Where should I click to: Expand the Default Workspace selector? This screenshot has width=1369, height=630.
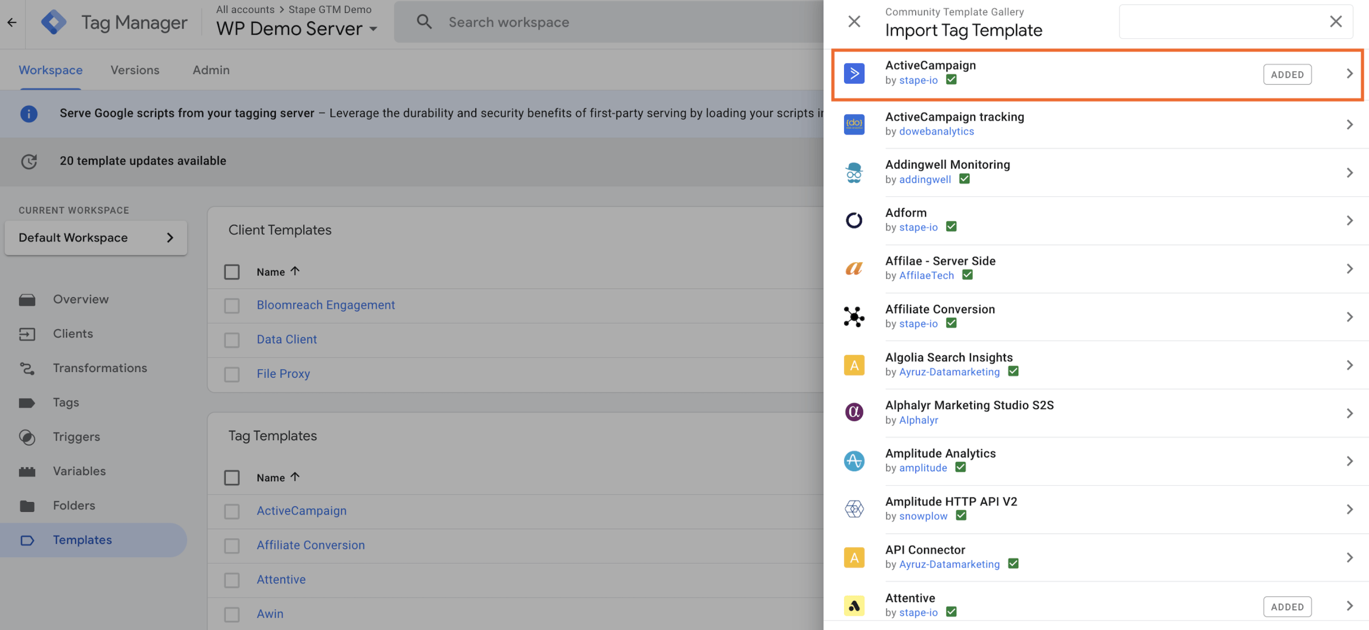(96, 238)
